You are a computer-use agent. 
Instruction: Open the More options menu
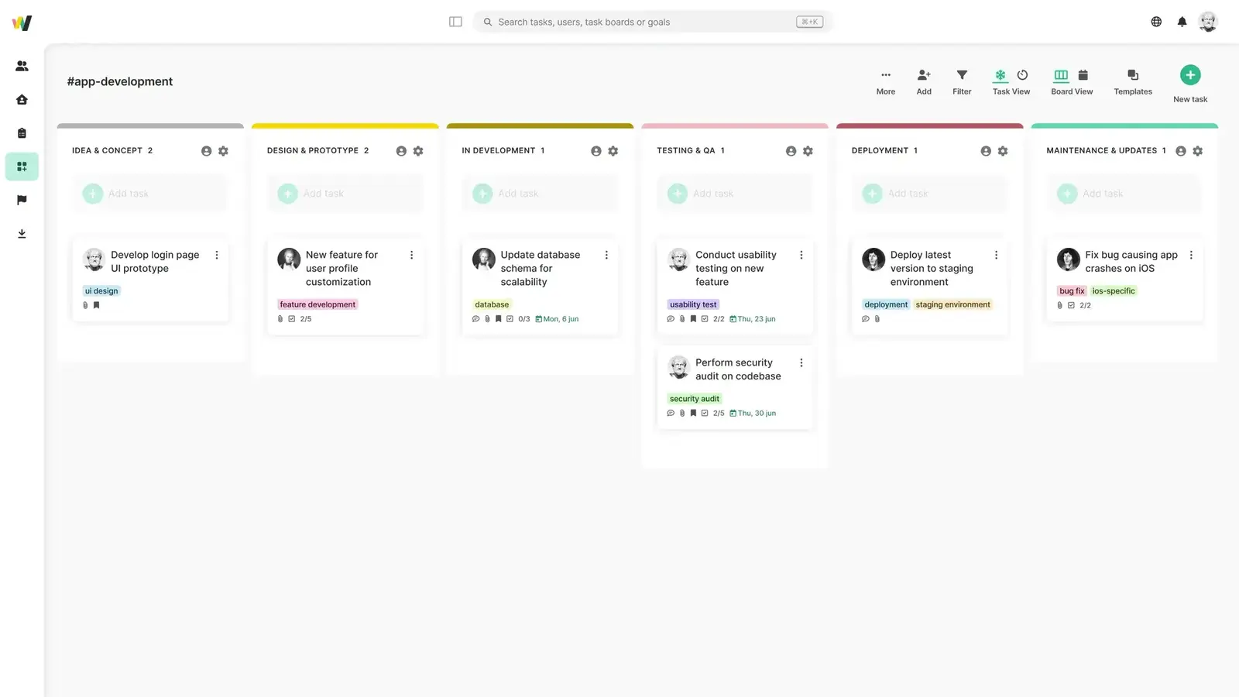point(885,76)
